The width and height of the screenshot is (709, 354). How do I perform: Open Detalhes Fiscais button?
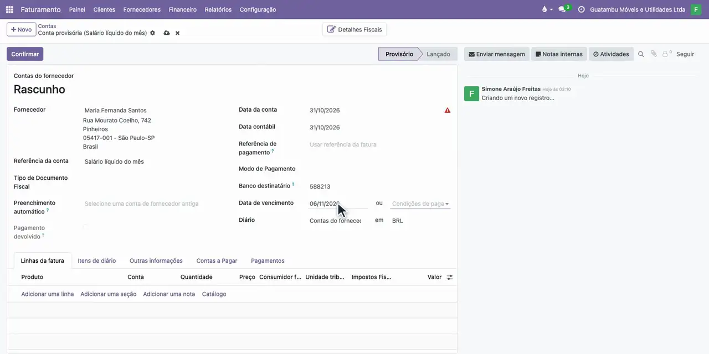click(x=354, y=29)
